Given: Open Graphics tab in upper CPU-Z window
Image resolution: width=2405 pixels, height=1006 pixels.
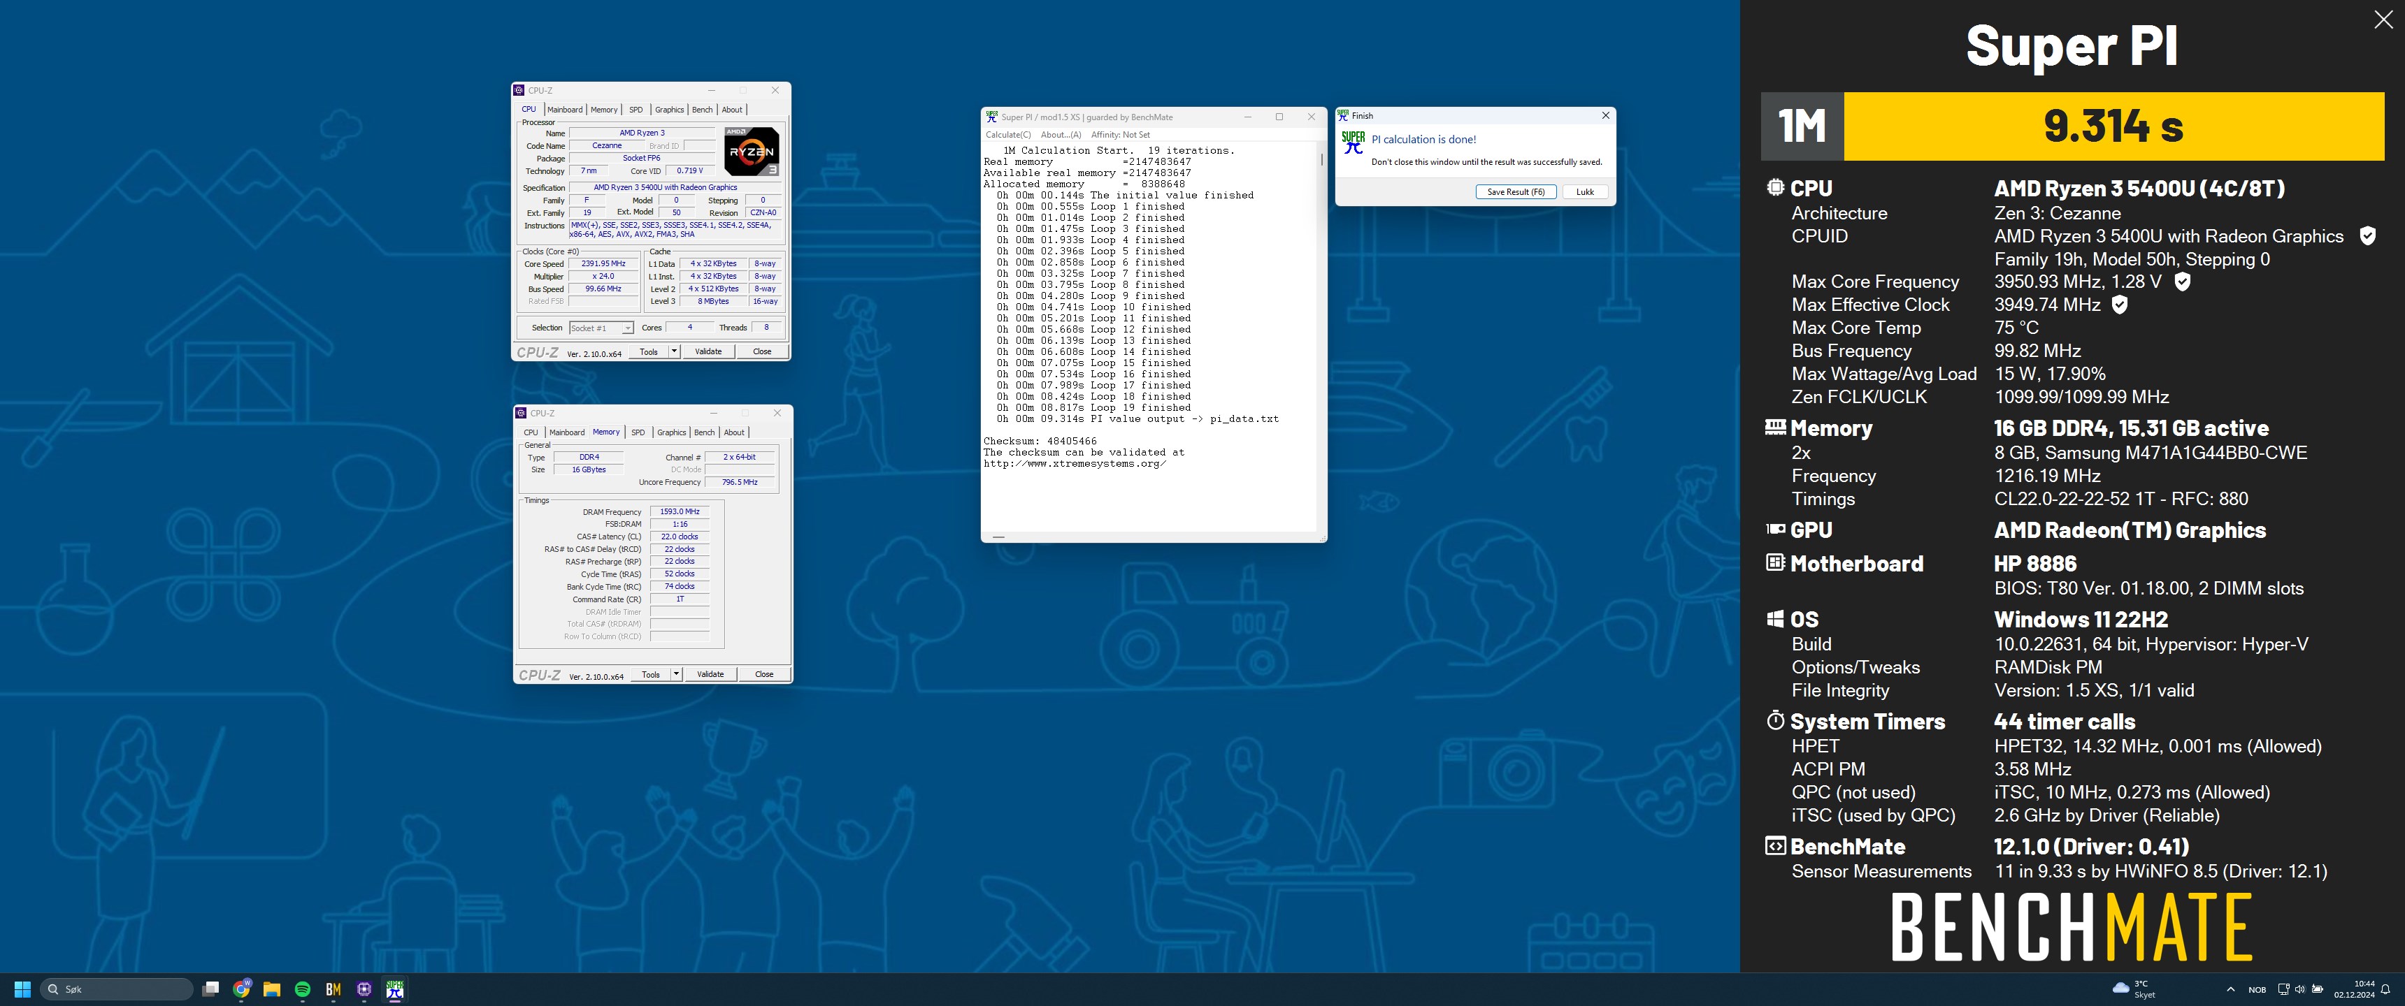Looking at the screenshot, I should tap(669, 110).
